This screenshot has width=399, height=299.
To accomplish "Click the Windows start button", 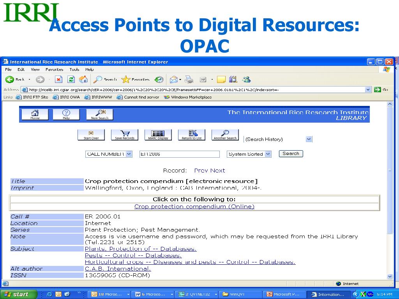I will (x=18, y=294).
